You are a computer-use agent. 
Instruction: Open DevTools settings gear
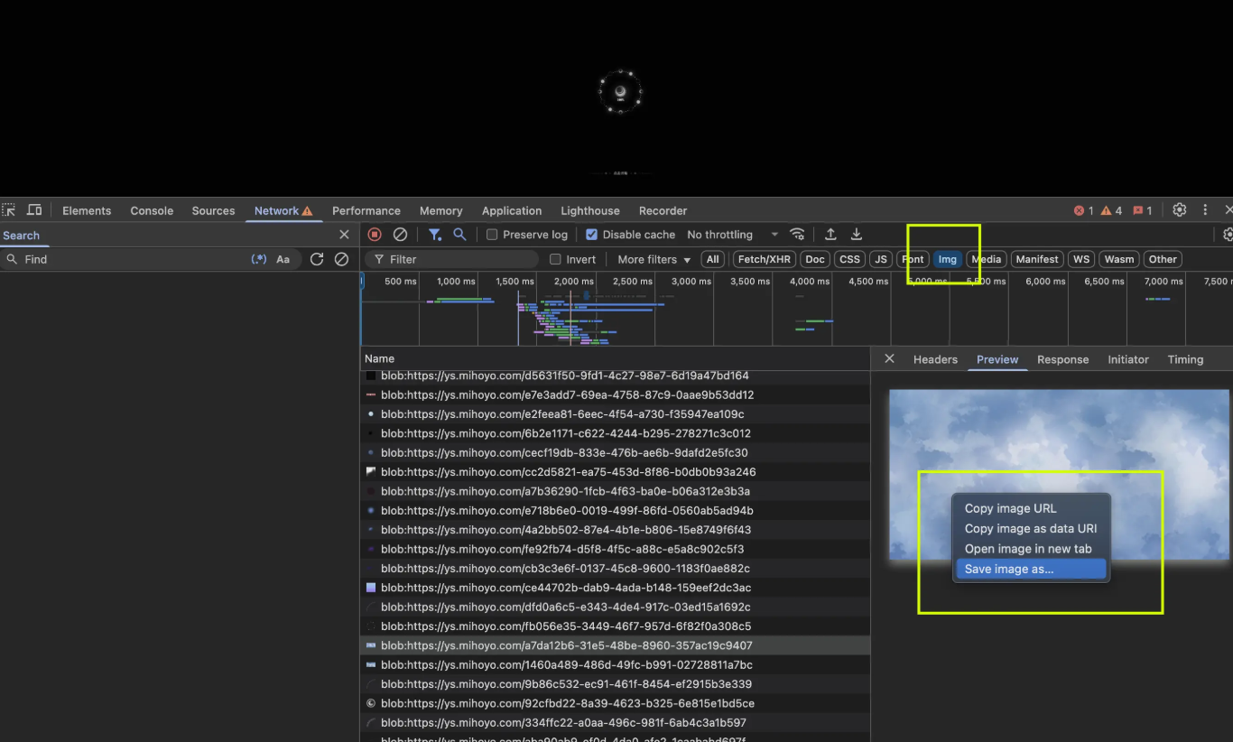click(1180, 209)
